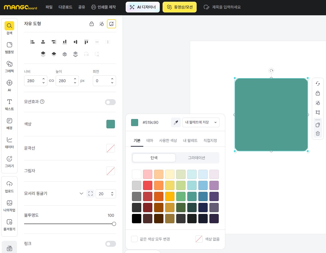326x253 pixels.
Task: Open the 검색 search sidebar tool
Action: (x=9, y=28)
